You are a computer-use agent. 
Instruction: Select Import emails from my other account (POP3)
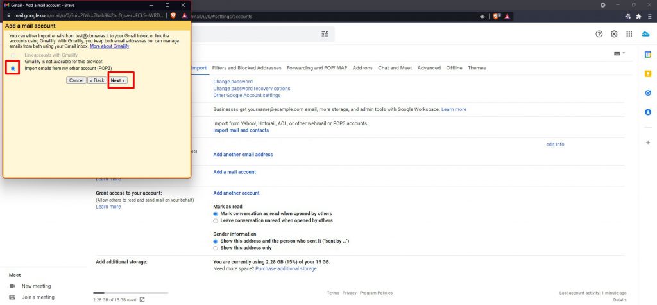point(13,68)
